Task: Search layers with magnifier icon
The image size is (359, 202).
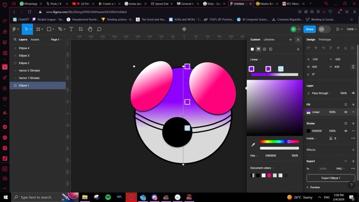Action: 15,39
